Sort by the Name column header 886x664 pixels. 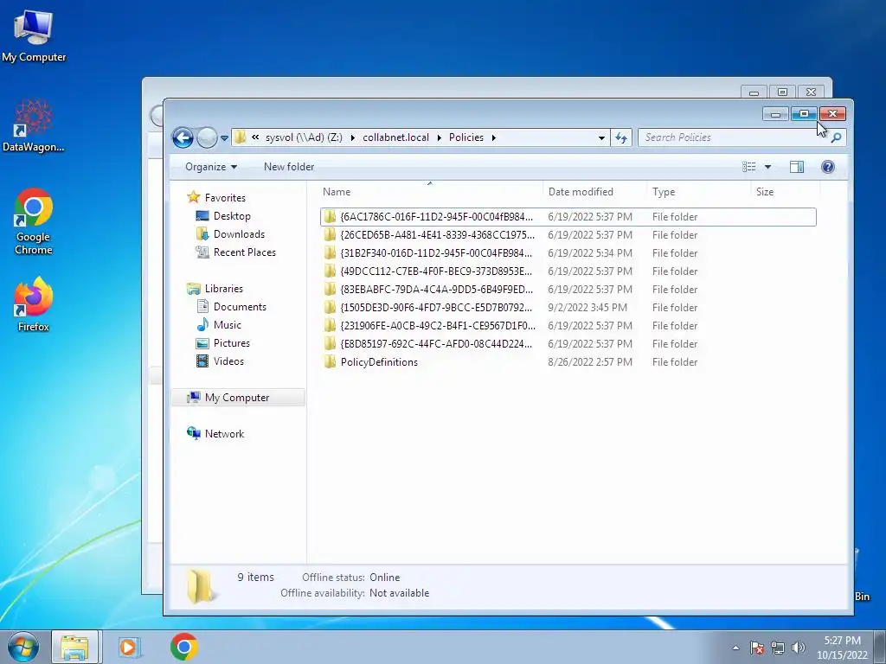pos(432,192)
